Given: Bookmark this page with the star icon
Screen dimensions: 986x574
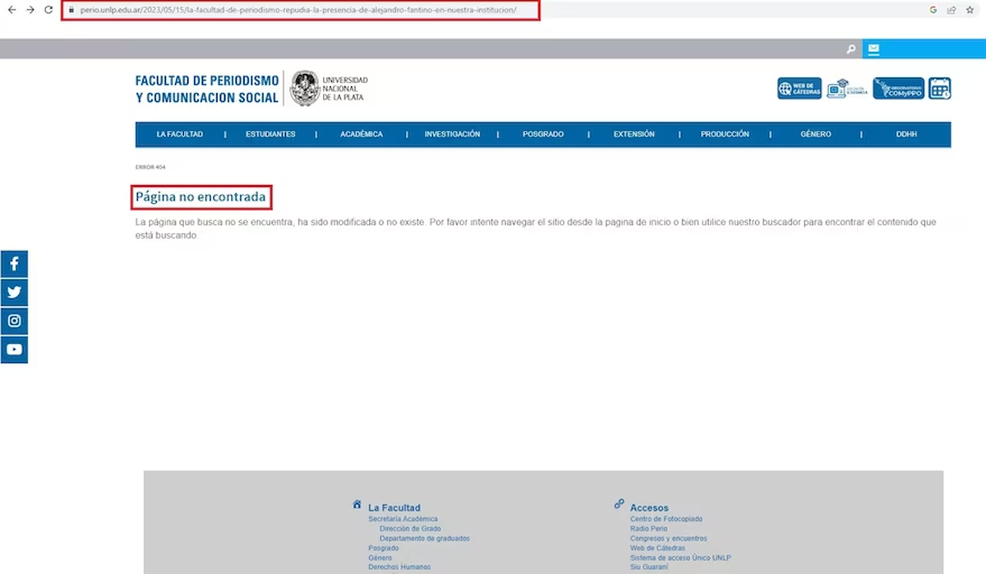Looking at the screenshot, I should [x=970, y=10].
